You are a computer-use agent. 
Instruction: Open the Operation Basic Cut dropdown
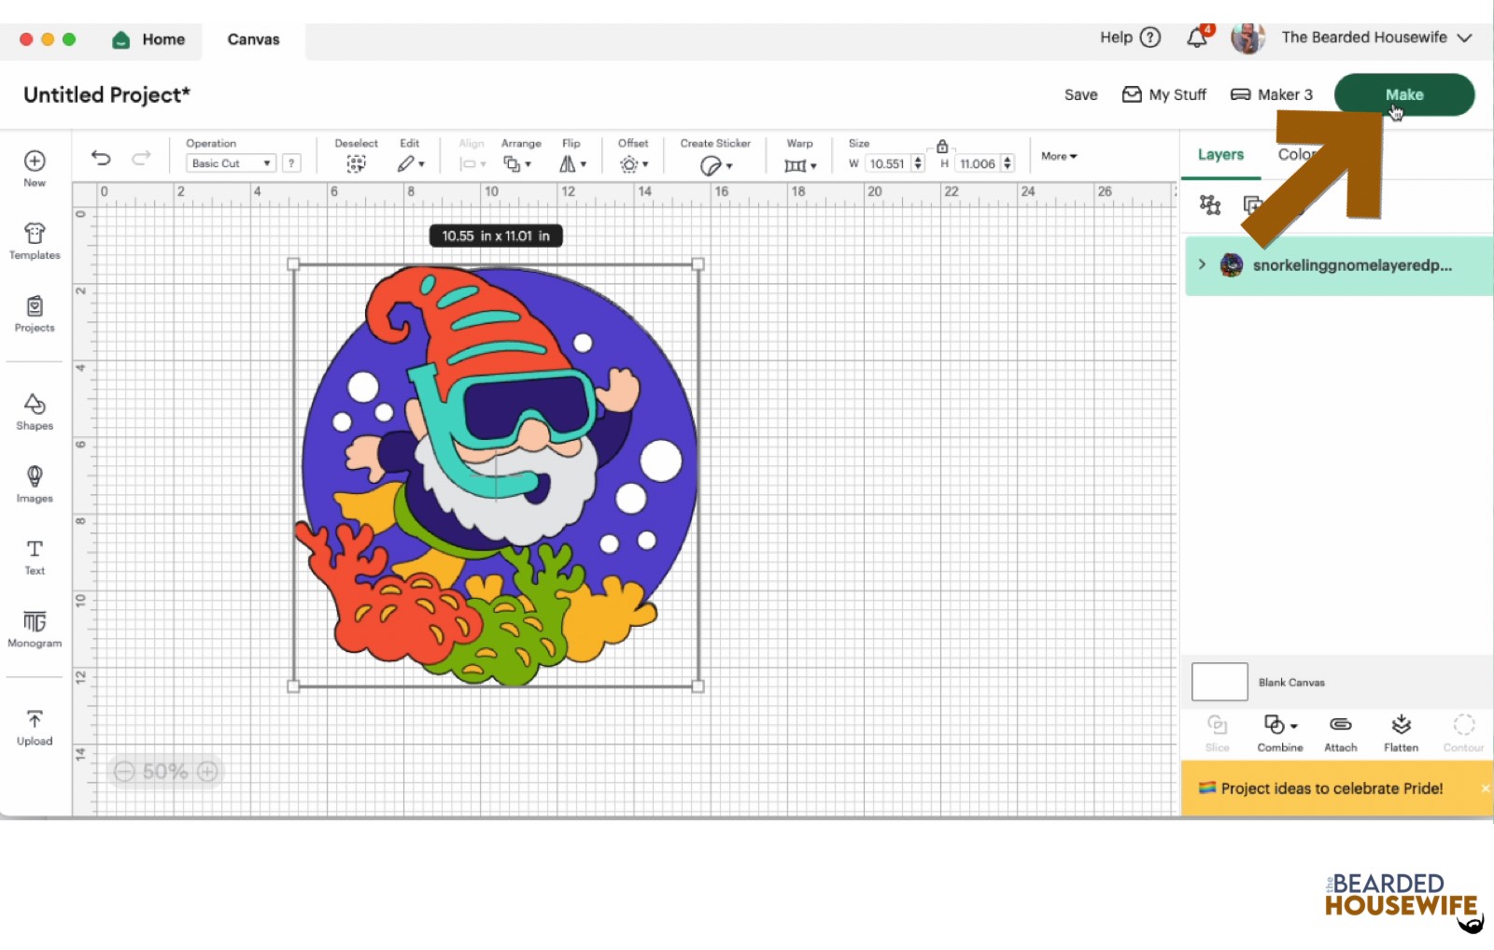coord(231,163)
